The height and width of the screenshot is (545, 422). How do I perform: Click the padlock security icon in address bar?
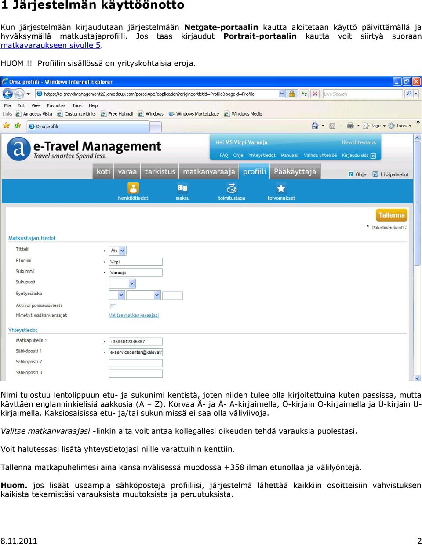tap(291, 94)
